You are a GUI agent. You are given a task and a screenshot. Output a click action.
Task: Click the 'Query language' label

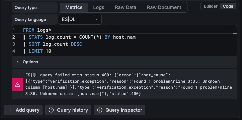(30, 20)
